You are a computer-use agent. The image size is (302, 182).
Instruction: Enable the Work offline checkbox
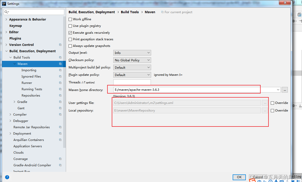click(70, 20)
